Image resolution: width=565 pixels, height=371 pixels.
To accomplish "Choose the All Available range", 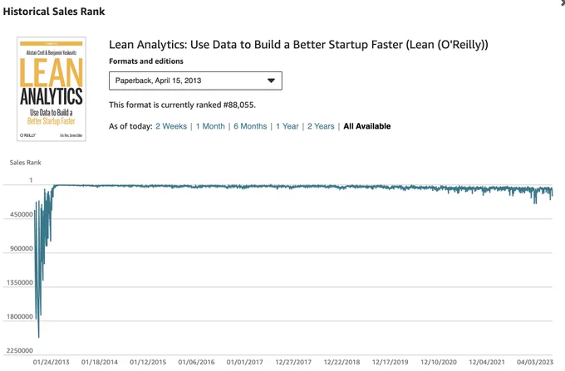I will click(366, 126).
